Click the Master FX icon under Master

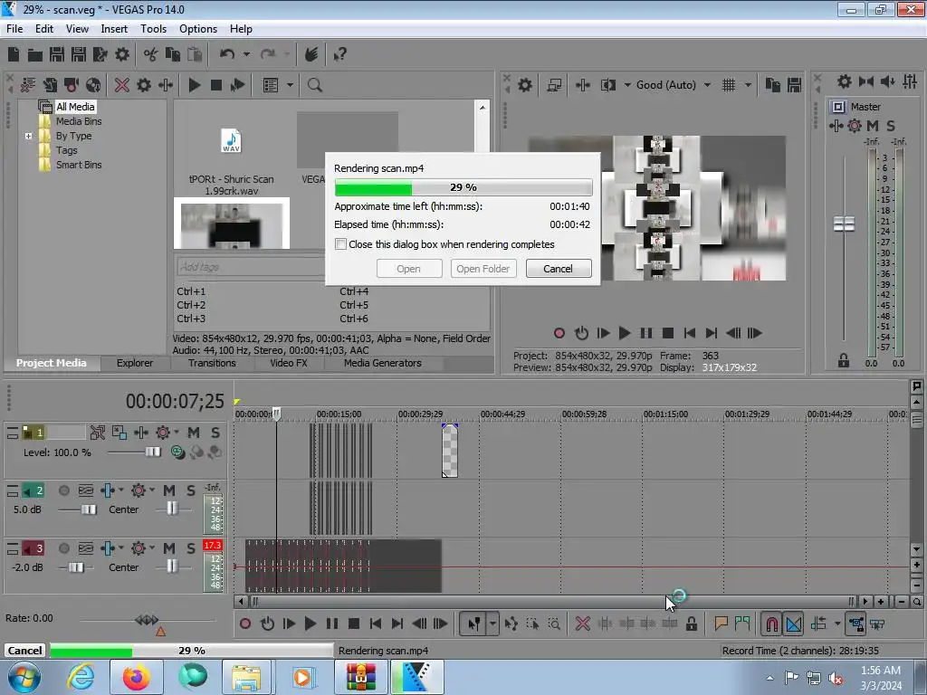836,125
